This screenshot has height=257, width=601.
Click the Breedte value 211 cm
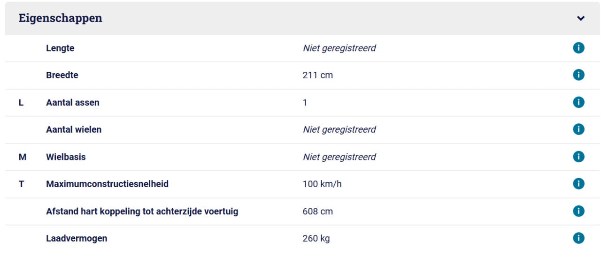coord(318,75)
